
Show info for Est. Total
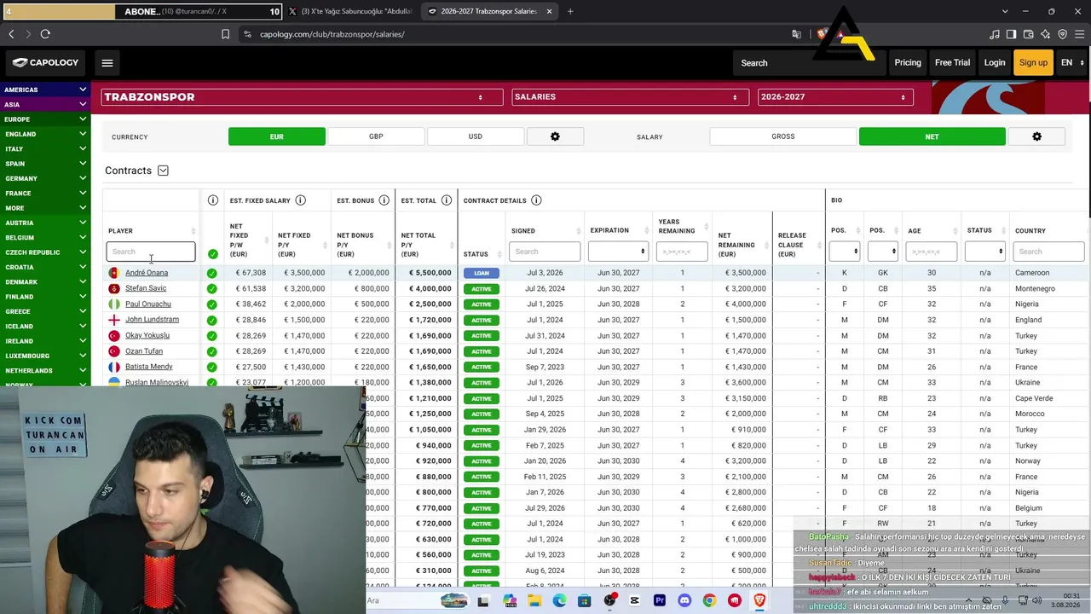pos(447,200)
